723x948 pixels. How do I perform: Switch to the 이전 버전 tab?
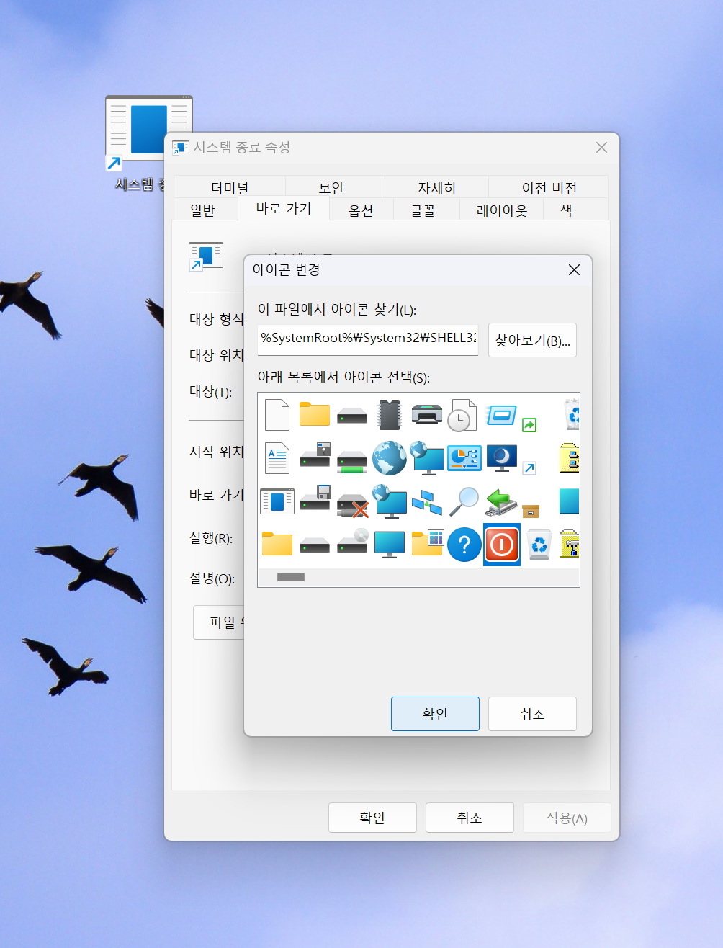tap(549, 188)
